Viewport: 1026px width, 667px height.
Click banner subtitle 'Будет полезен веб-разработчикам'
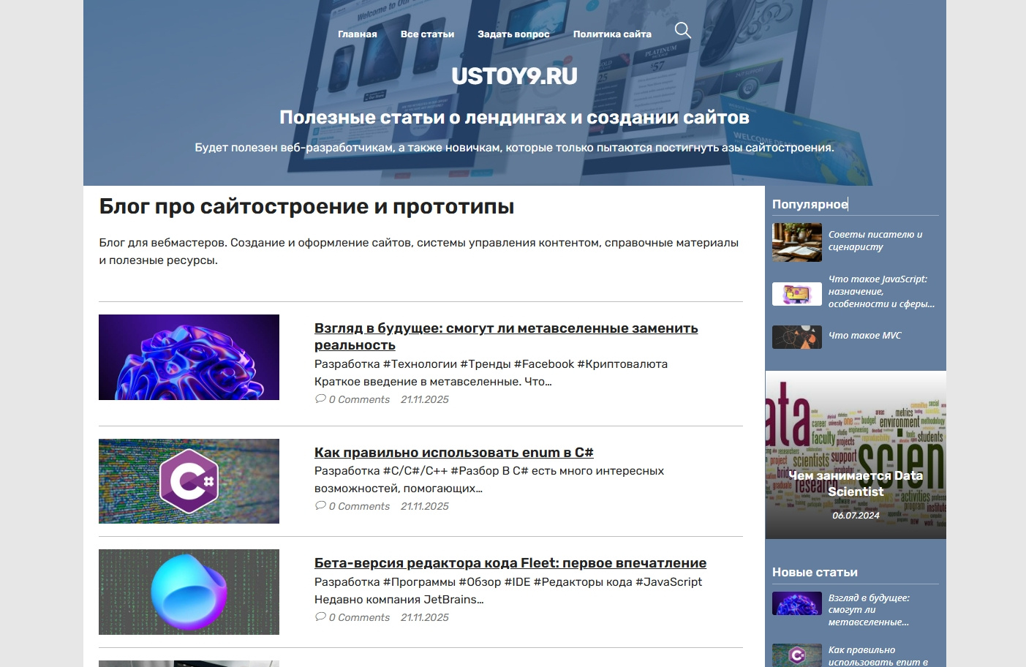pos(514,148)
